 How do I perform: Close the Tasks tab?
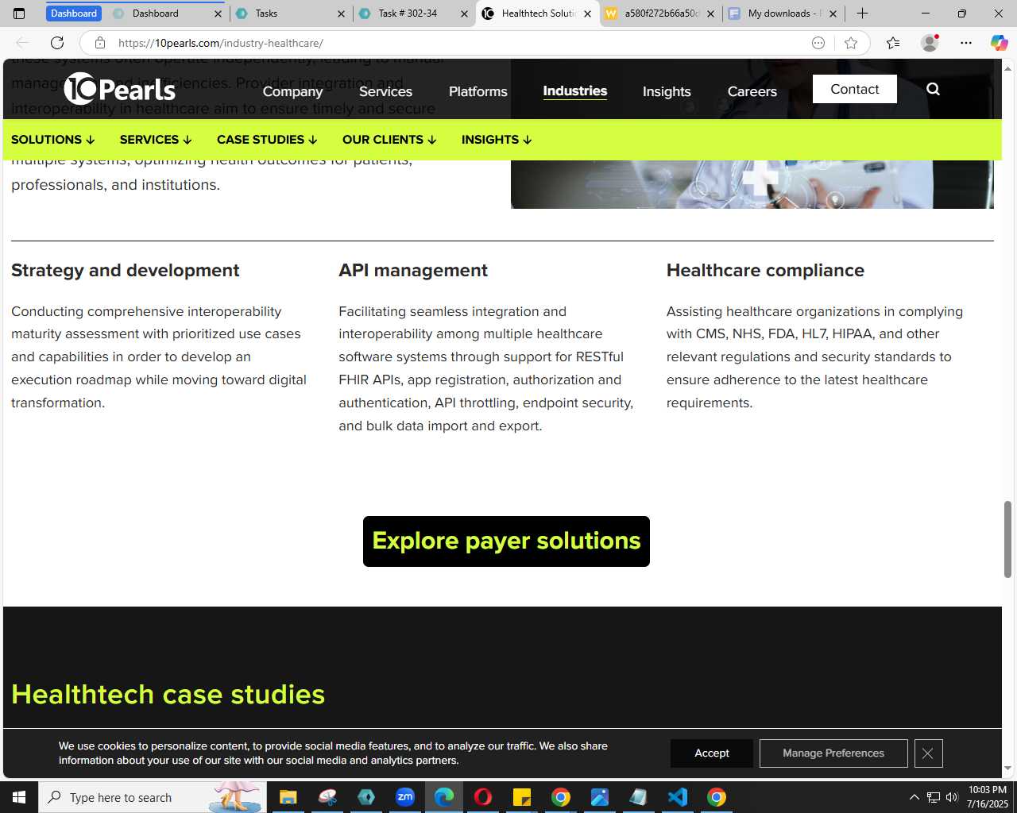[341, 13]
